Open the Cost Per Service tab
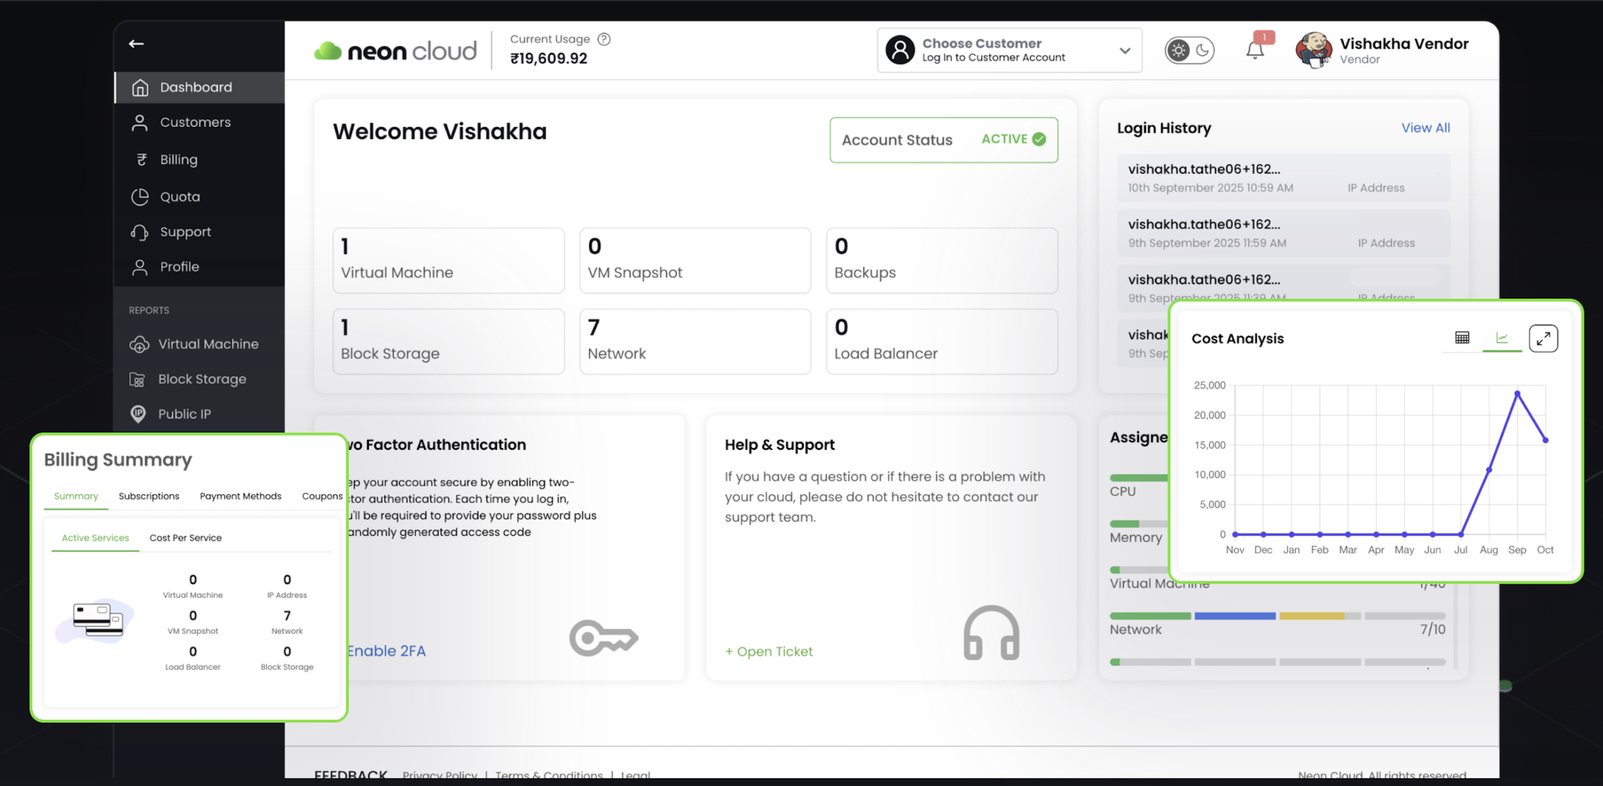The height and width of the screenshot is (786, 1603). tap(185, 538)
